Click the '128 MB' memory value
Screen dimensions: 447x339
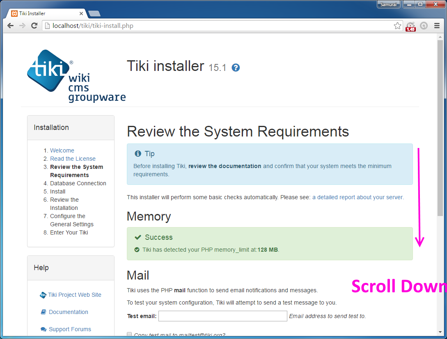click(x=268, y=250)
